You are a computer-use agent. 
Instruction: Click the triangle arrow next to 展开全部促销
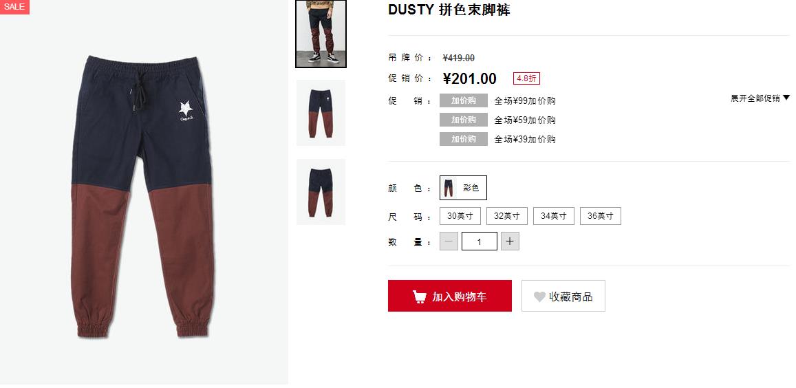click(786, 98)
